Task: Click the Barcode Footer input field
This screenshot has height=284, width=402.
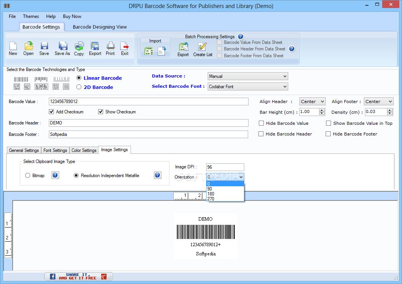Action: pyautogui.click(x=149, y=134)
